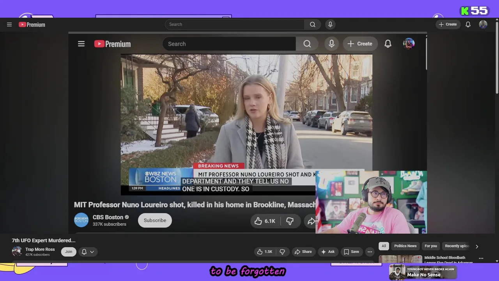
Task: Select the All filter chip
Action: [384, 246]
